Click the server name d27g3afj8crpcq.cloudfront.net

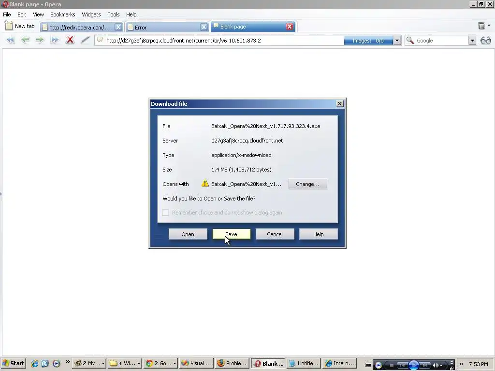pos(247,141)
